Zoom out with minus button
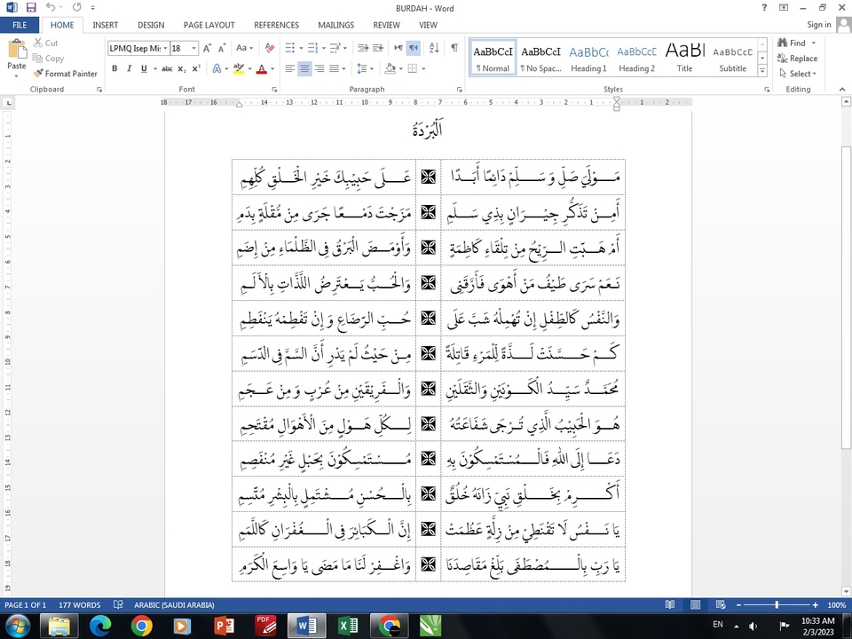The image size is (852, 639). (739, 604)
